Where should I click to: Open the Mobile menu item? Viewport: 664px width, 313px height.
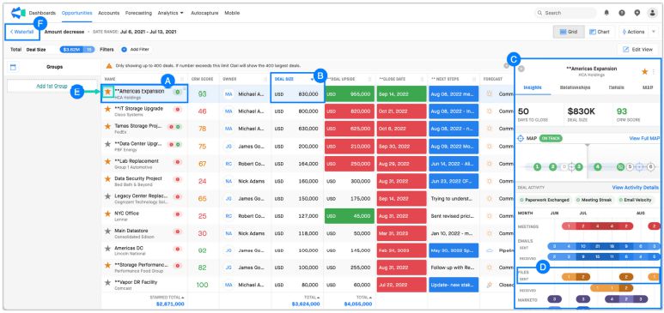[232, 13]
